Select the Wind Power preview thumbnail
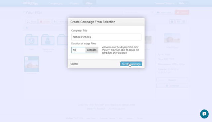Image resolution: width=212 pixels, height=122 pixels. point(172,38)
